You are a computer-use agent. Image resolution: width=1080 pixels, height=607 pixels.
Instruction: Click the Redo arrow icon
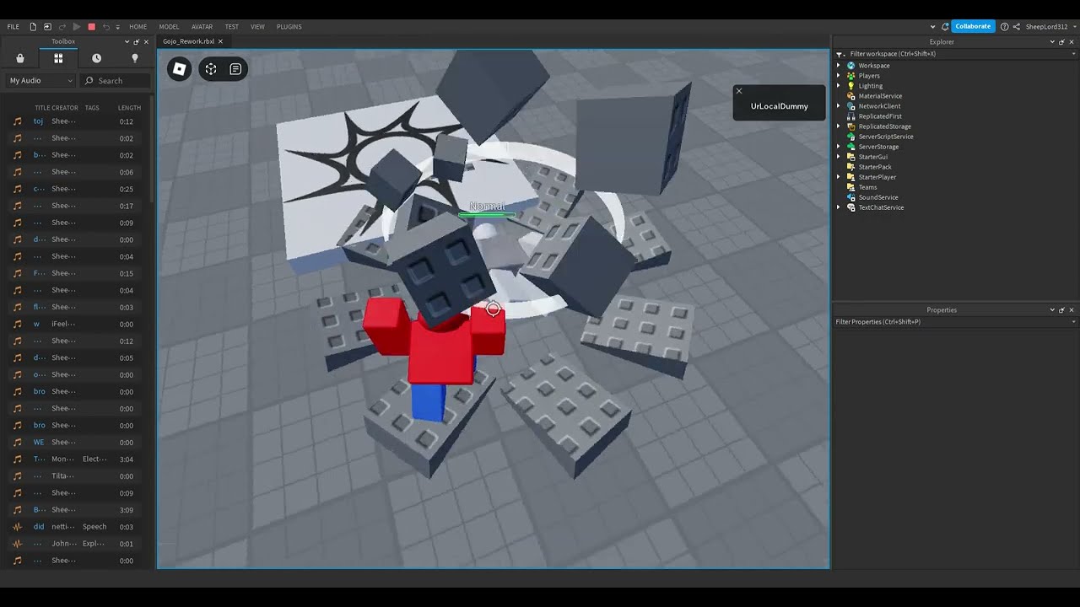[x=62, y=26]
